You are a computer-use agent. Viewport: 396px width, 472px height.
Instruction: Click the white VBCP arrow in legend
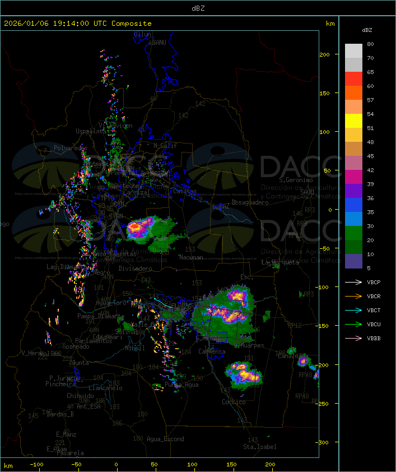(353, 282)
